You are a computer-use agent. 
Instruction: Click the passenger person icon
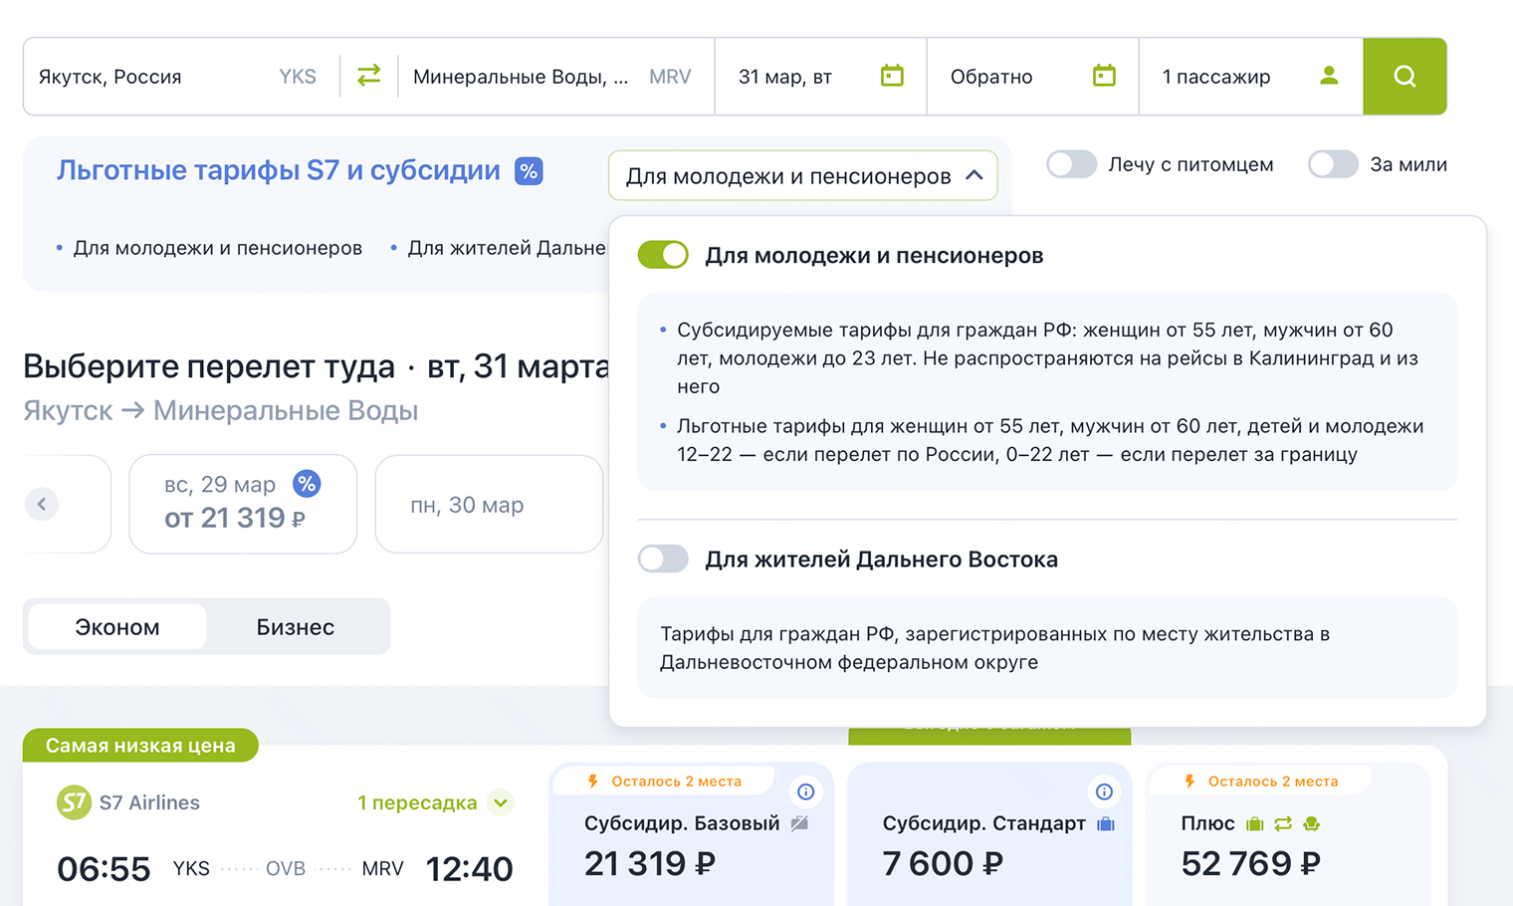point(1329,76)
